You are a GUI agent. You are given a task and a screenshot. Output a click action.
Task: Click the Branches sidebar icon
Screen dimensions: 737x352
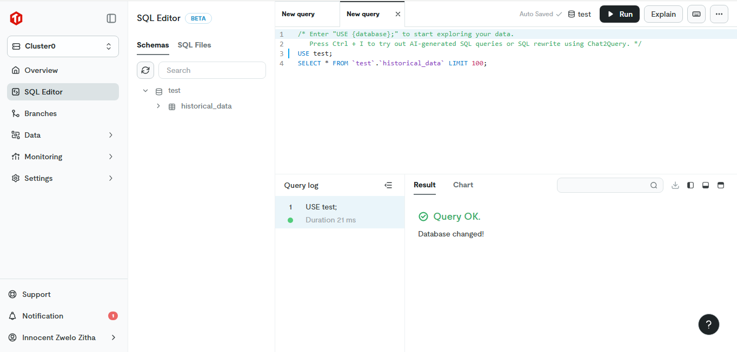(16, 113)
